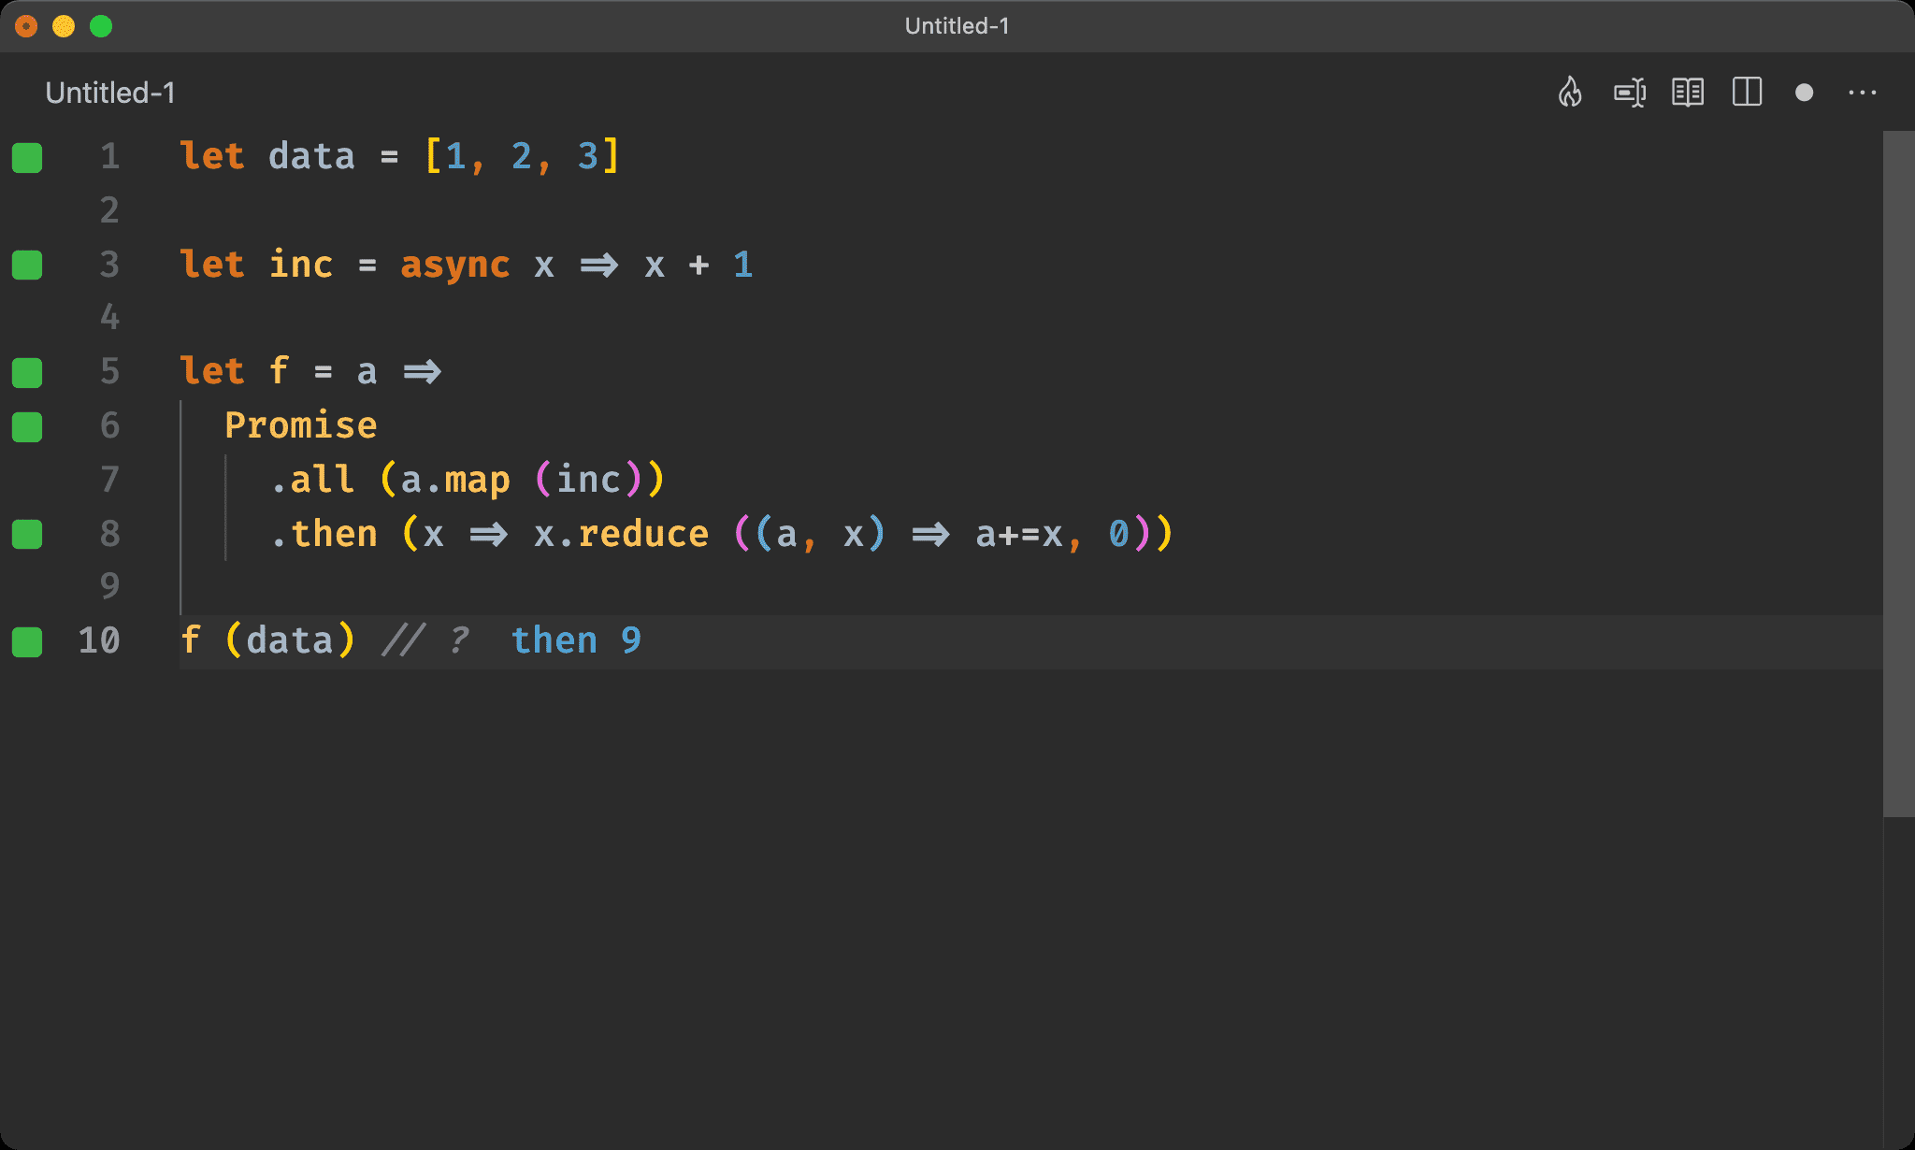This screenshot has height=1150, width=1915.
Task: Place the cursor on the word Promise
Action: 301,425
